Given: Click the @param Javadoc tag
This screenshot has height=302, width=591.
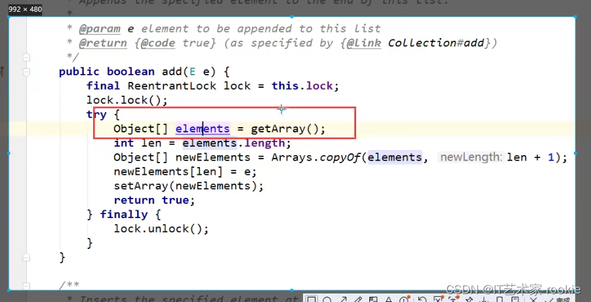Looking at the screenshot, I should point(100,29).
